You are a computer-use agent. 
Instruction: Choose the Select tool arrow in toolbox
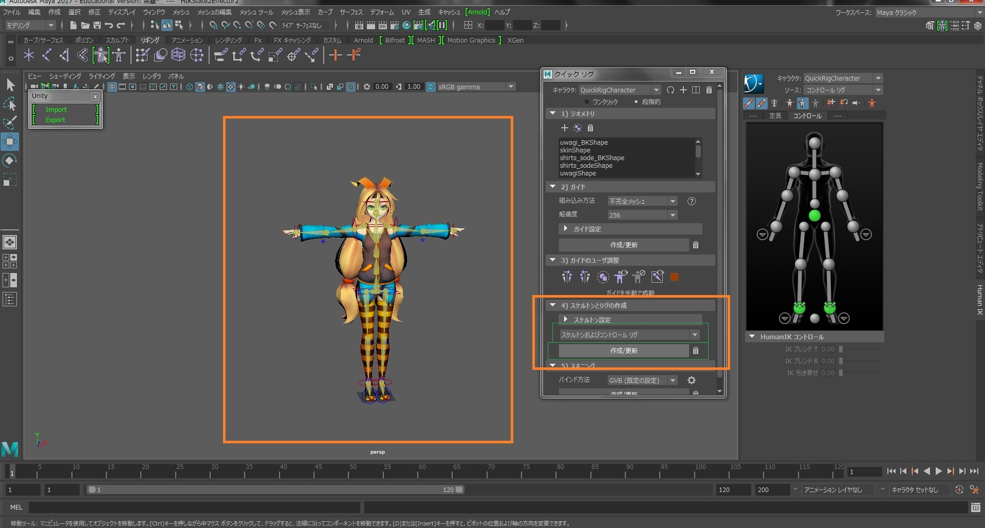pyautogui.click(x=10, y=85)
